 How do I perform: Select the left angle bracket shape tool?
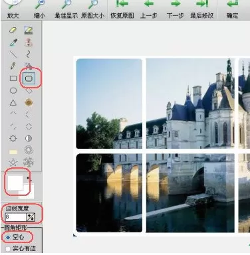tap(28, 114)
